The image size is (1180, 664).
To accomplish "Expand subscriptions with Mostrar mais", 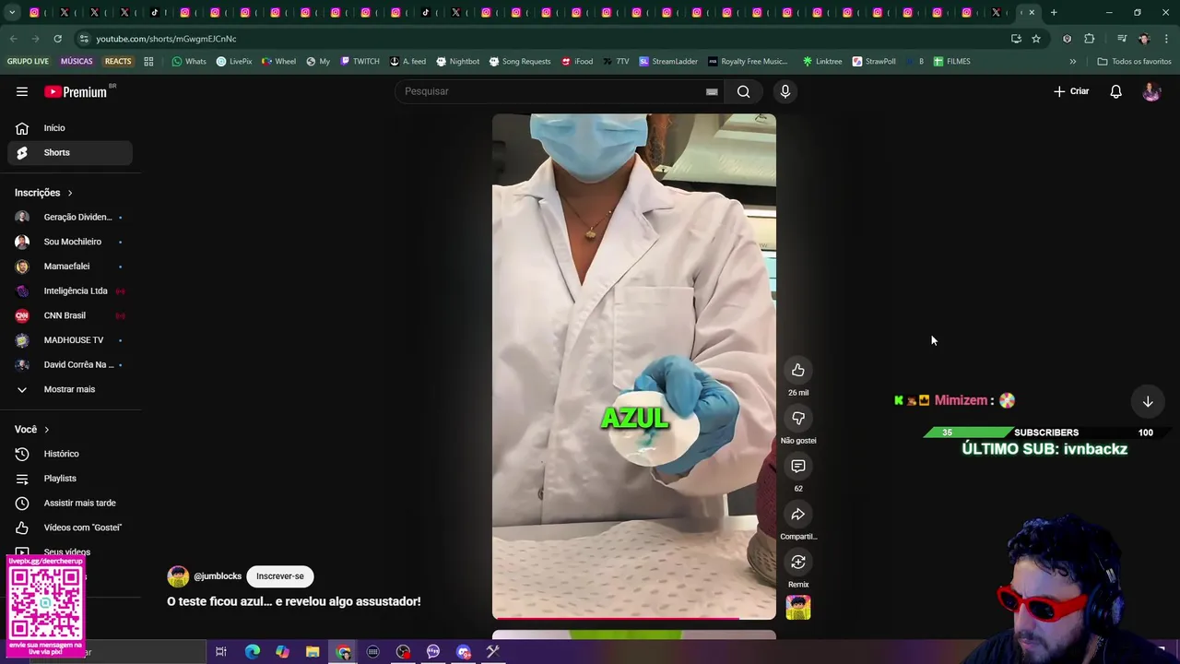I will (70, 389).
